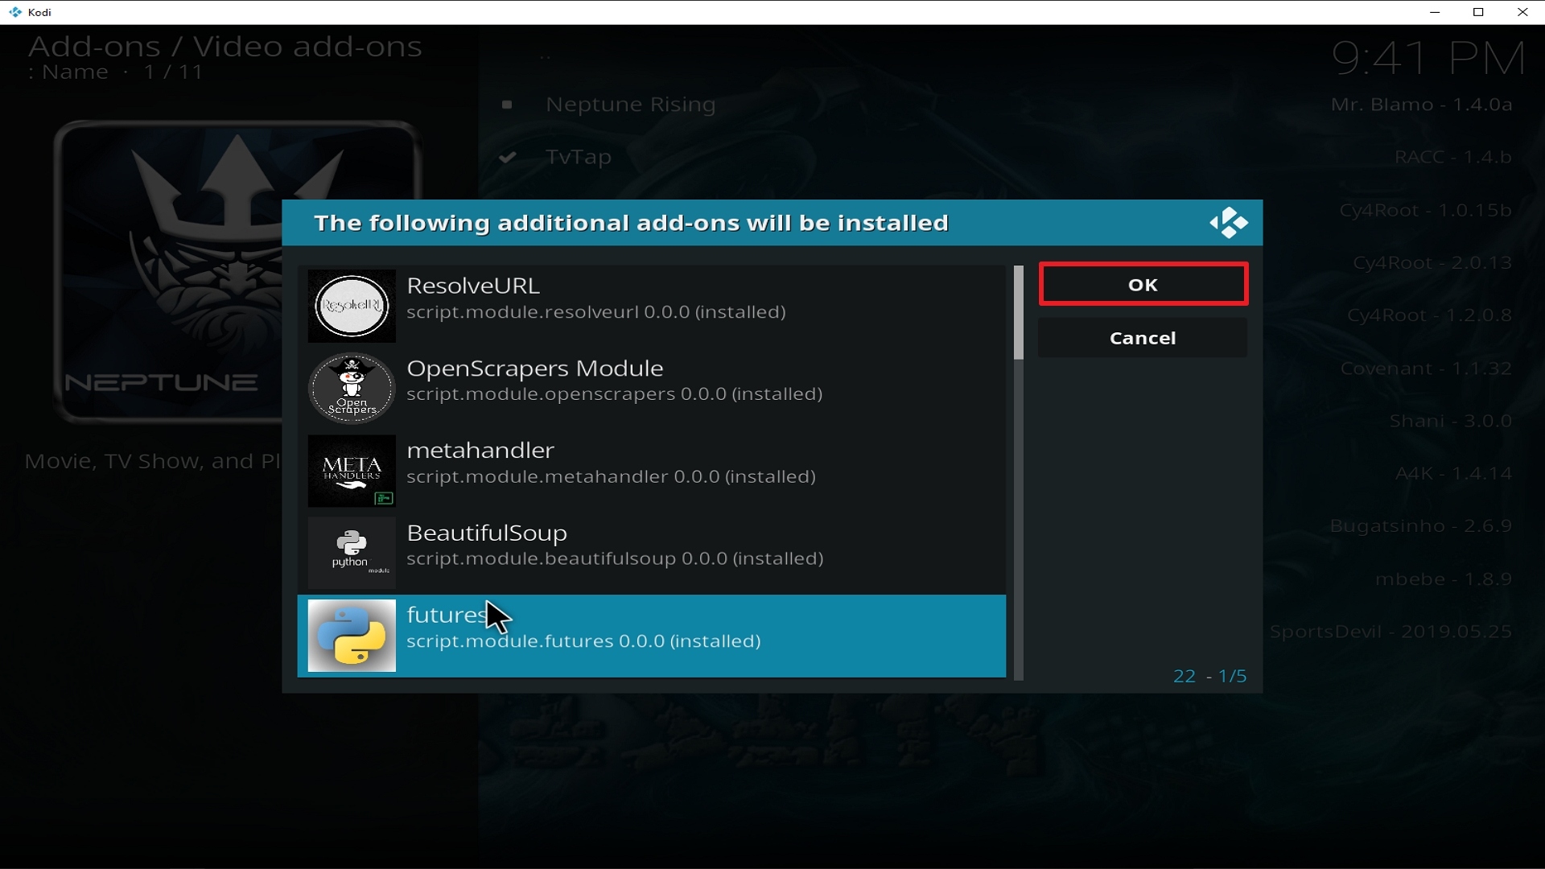Open the TvTap add-on in background list
Viewport: 1545px width, 869px height.
[579, 157]
